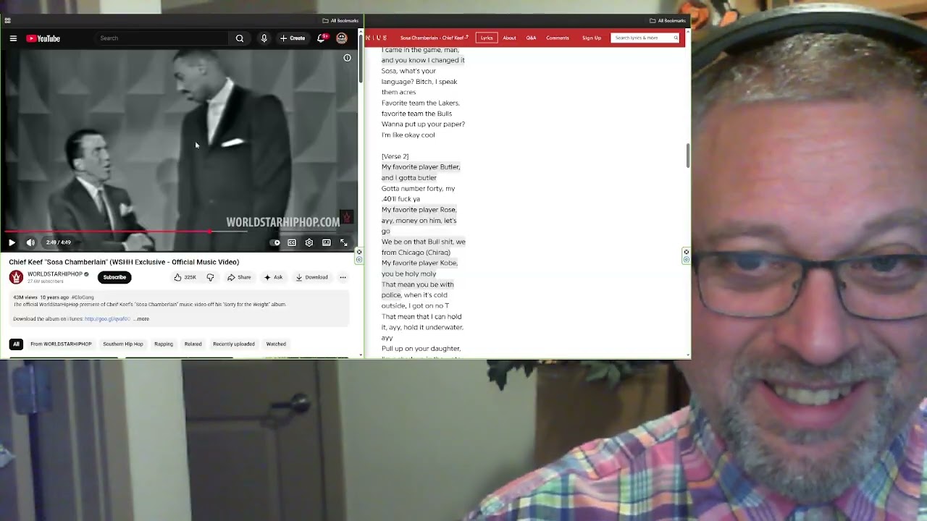
Task: Click the YouTube search magnifier button
Action: tap(240, 38)
